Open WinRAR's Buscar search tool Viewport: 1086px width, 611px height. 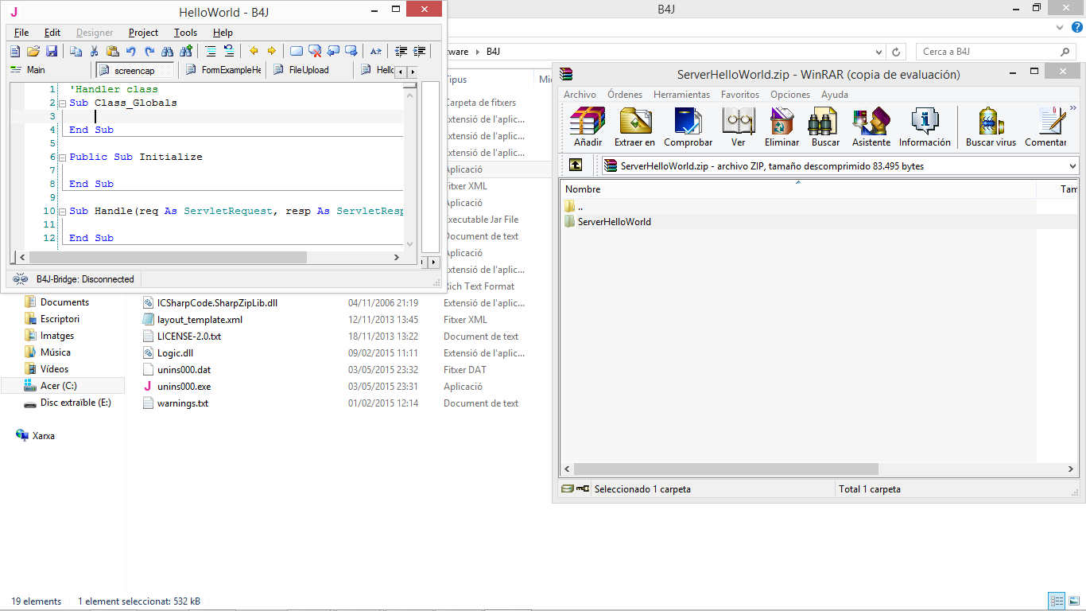pos(825,127)
